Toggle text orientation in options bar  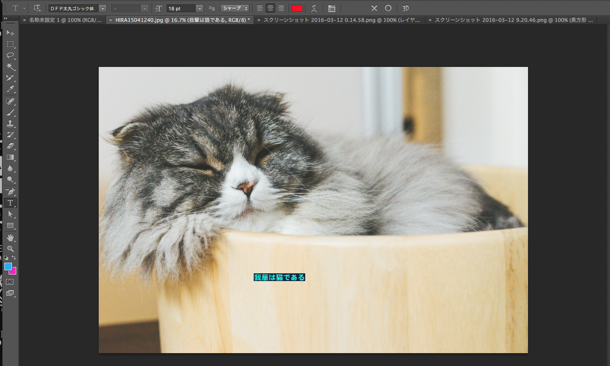(37, 8)
